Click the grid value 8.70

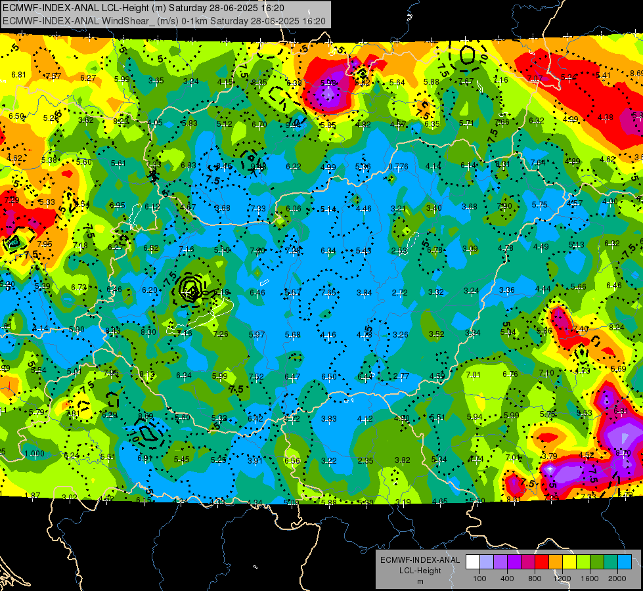pos(623,453)
